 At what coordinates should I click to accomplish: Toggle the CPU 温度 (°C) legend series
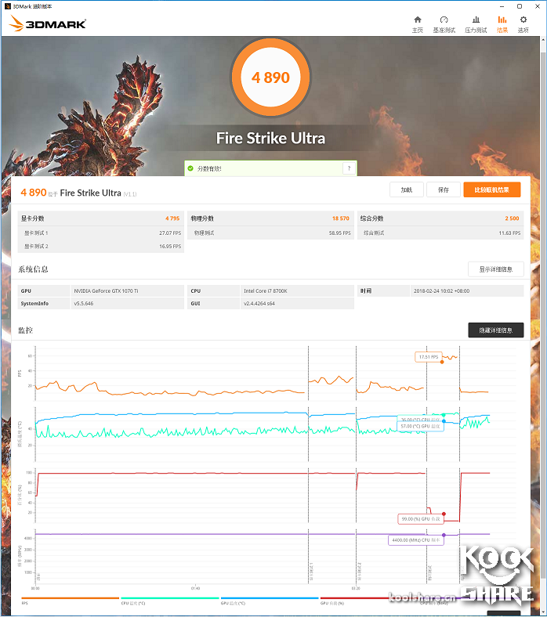click(x=133, y=603)
